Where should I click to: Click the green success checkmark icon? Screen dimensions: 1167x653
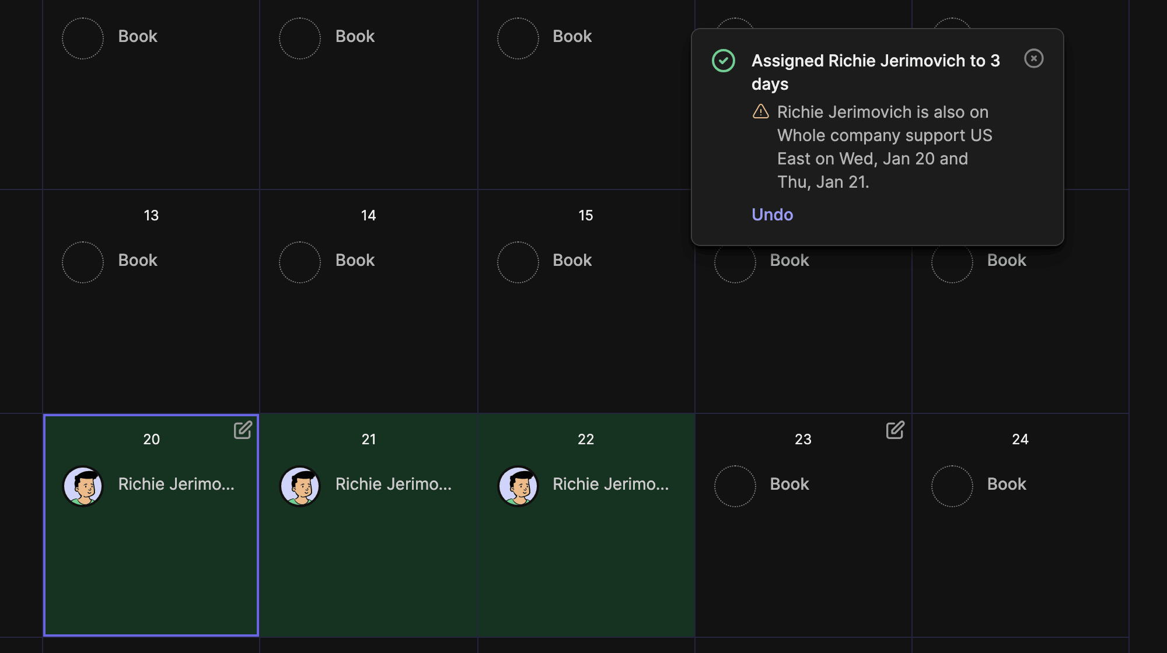click(724, 61)
